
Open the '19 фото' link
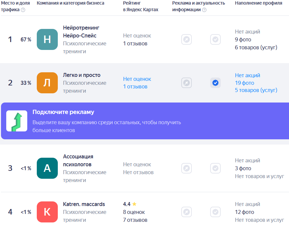tap(244, 83)
